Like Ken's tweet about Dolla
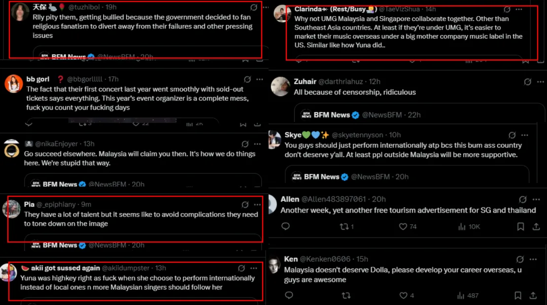Image resolution: width=547 pixels, height=305 pixels. pos(403,296)
